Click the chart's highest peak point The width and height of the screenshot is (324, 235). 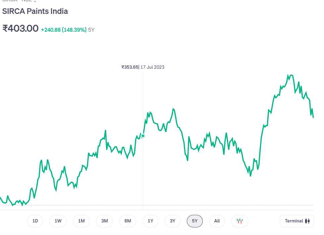coord(288,75)
